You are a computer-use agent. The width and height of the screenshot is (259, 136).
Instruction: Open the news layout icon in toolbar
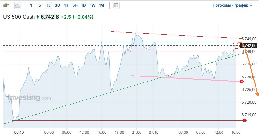pyautogui.click(x=116, y=5)
